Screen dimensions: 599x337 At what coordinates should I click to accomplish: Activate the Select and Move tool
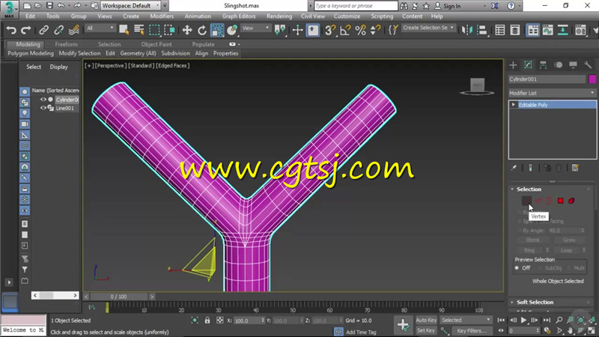[186, 30]
